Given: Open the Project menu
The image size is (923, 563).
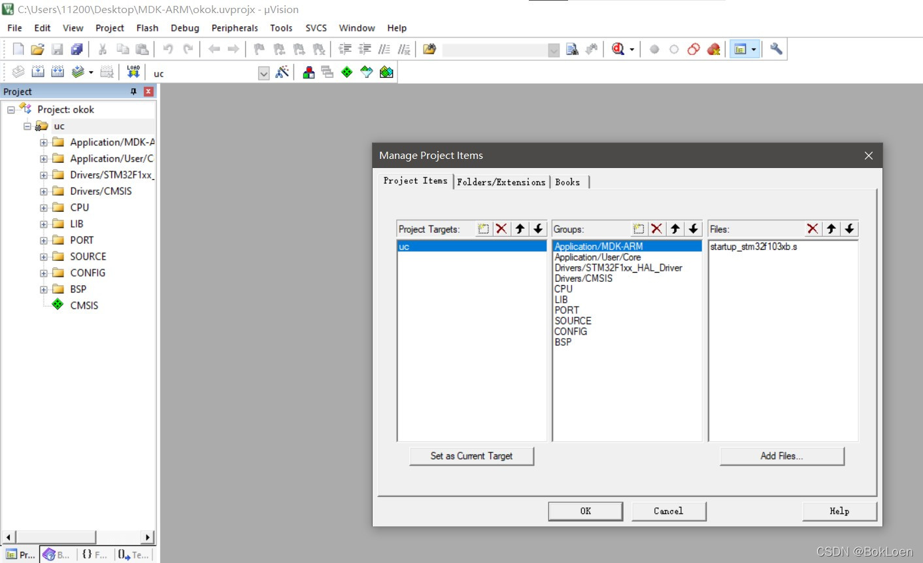Looking at the screenshot, I should point(110,28).
